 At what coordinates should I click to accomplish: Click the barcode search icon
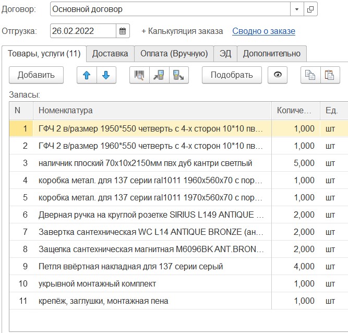click(139, 75)
